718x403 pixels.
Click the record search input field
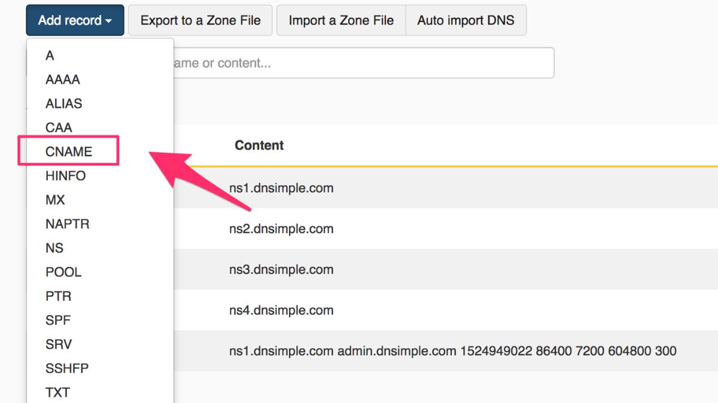[363, 63]
